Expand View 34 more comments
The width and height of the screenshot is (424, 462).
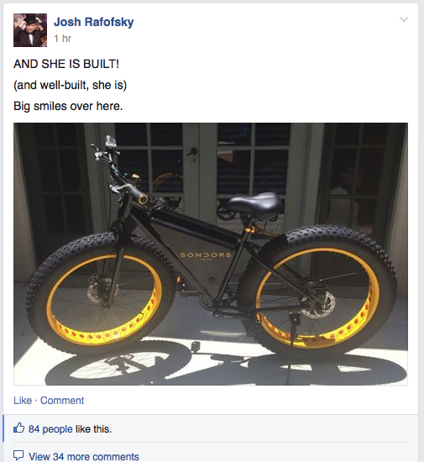(x=84, y=456)
